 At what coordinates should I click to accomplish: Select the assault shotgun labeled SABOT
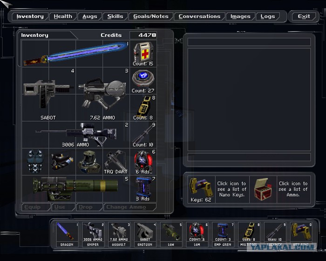click(x=48, y=94)
